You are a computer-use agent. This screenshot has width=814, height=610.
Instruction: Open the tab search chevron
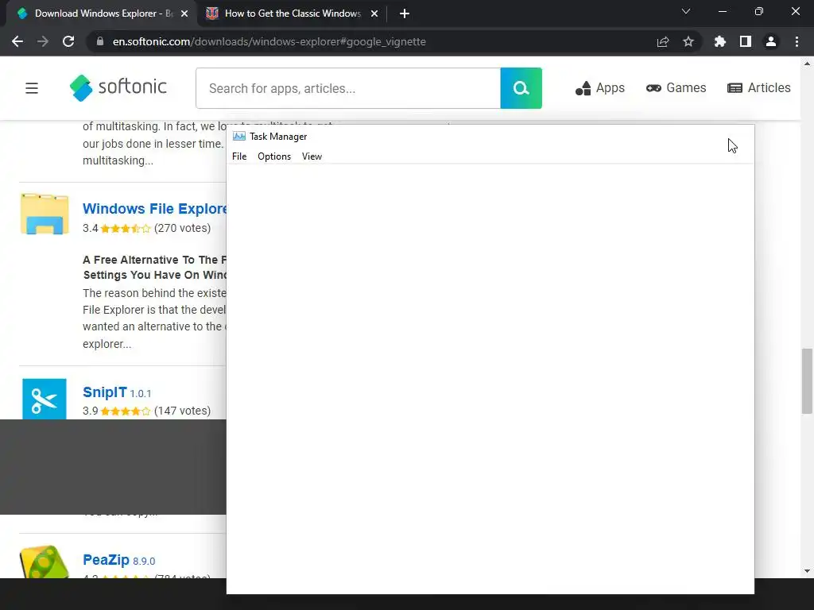tap(686, 11)
